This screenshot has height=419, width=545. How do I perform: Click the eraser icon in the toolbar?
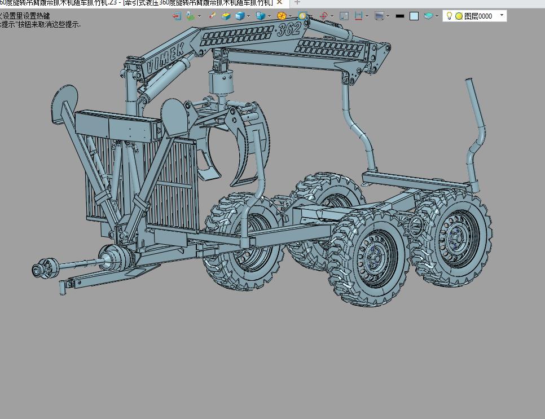point(212,16)
